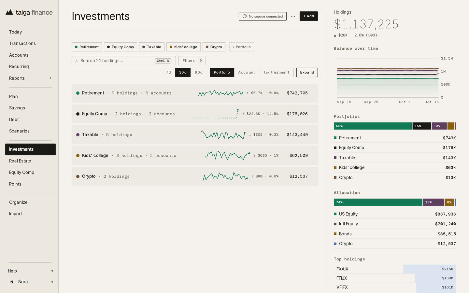Switch grouping to Tax treatment tab
This screenshot has height=293, width=469.
pyautogui.click(x=276, y=72)
